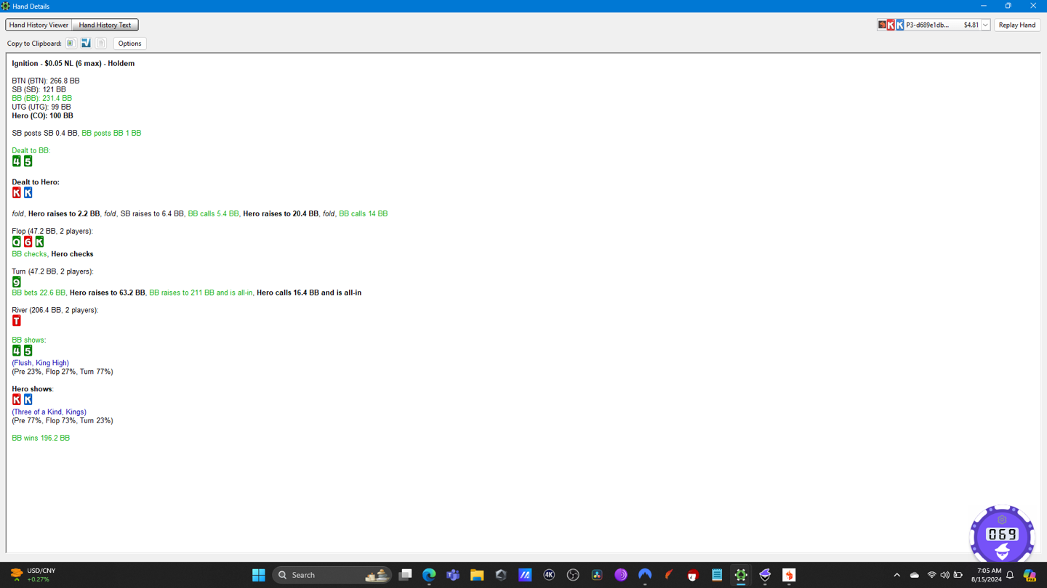Expand the hand selector dropdown arrow
The width and height of the screenshot is (1047, 588).
[985, 25]
